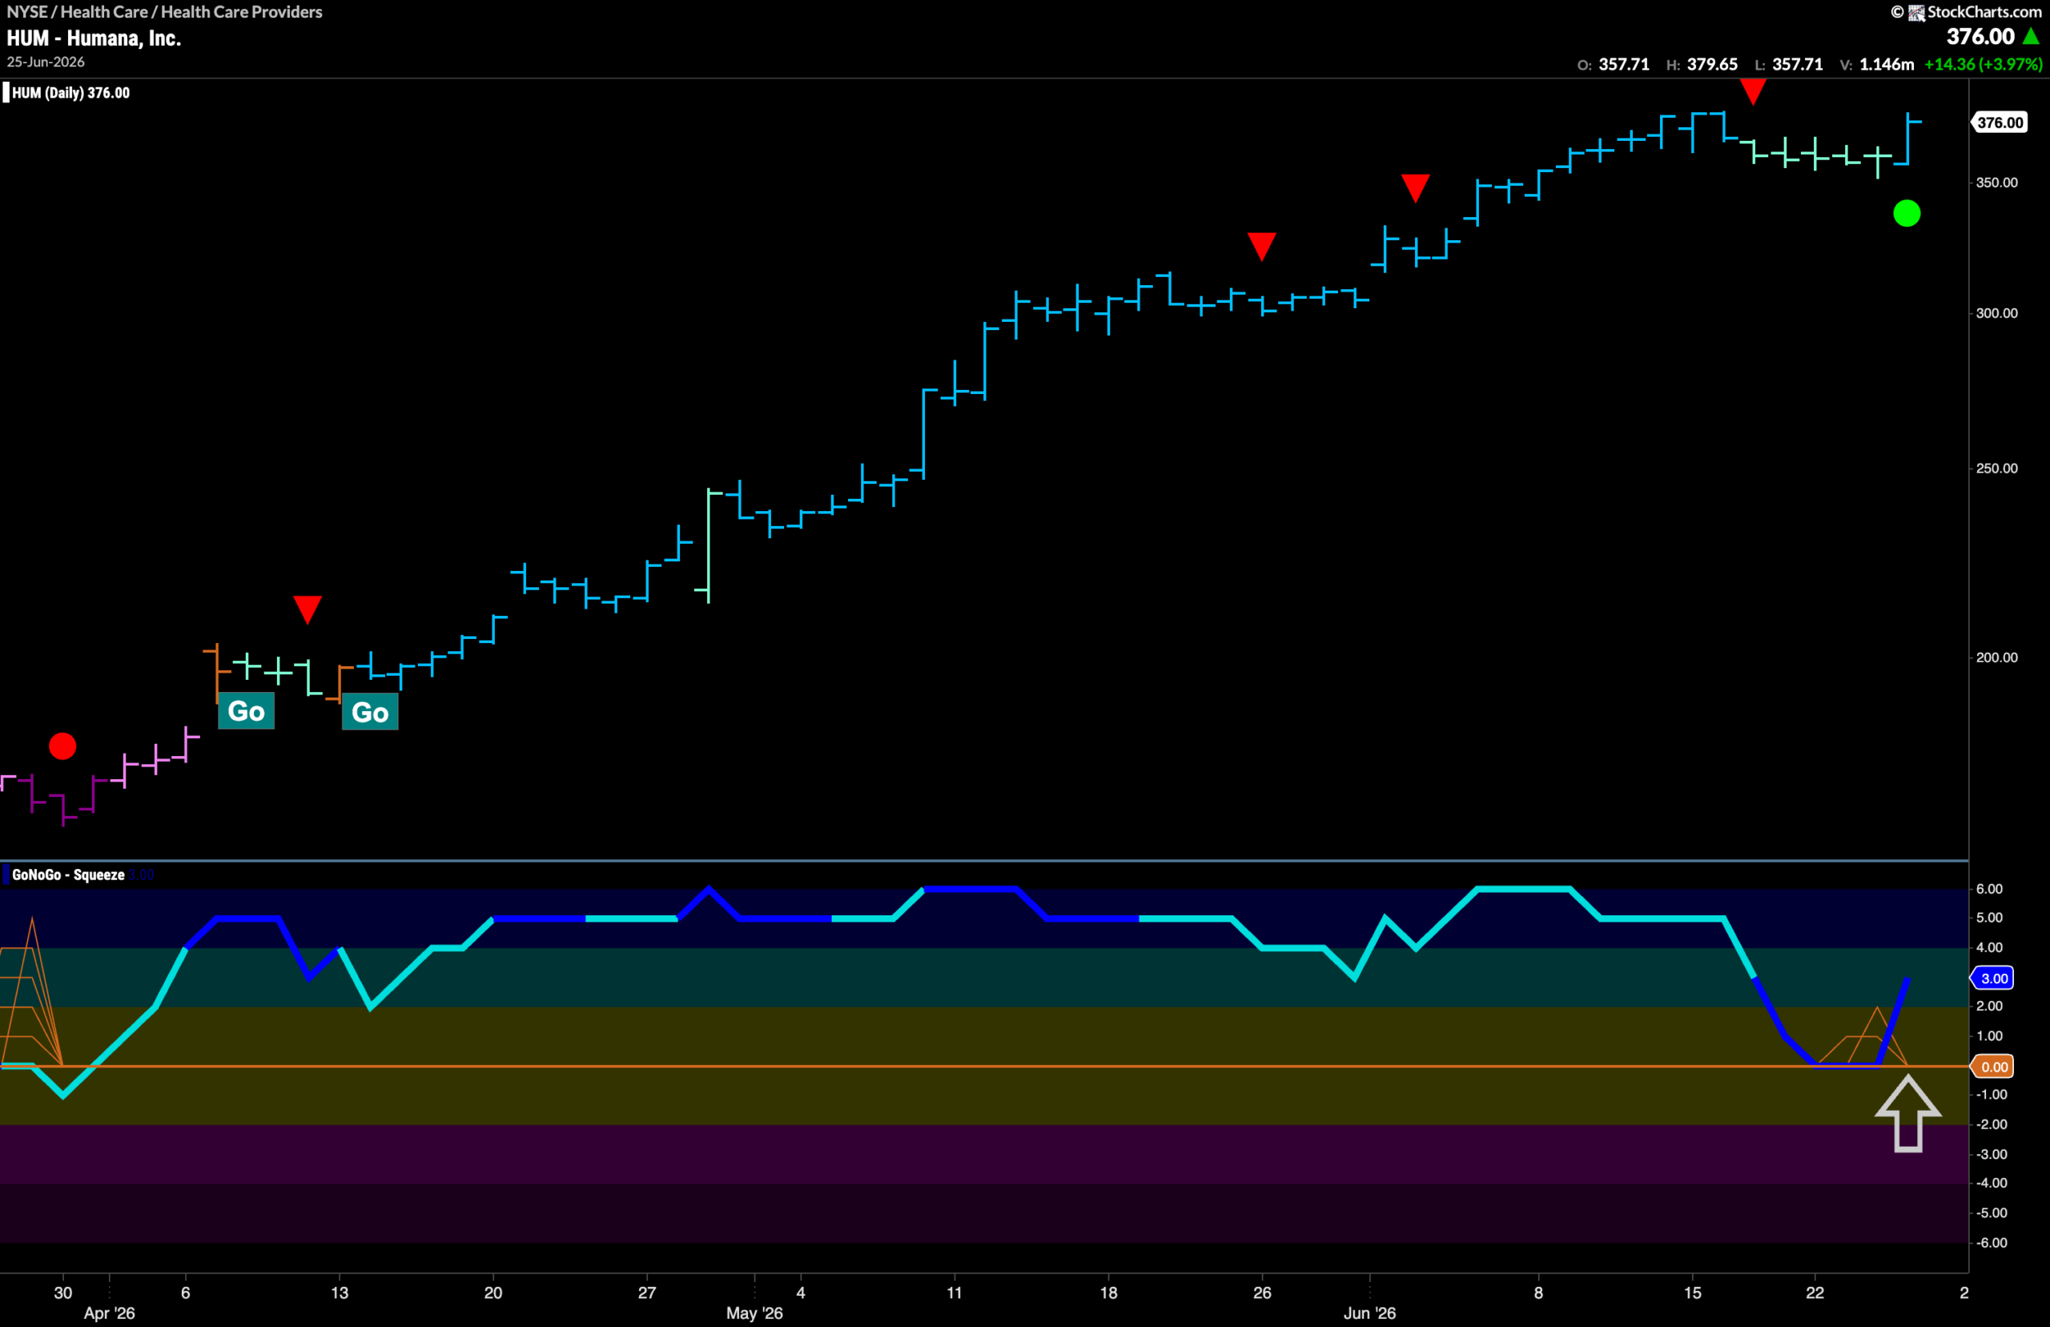Image resolution: width=2050 pixels, height=1327 pixels.
Task: Click date label 22 on time axis
Action: (1815, 1293)
